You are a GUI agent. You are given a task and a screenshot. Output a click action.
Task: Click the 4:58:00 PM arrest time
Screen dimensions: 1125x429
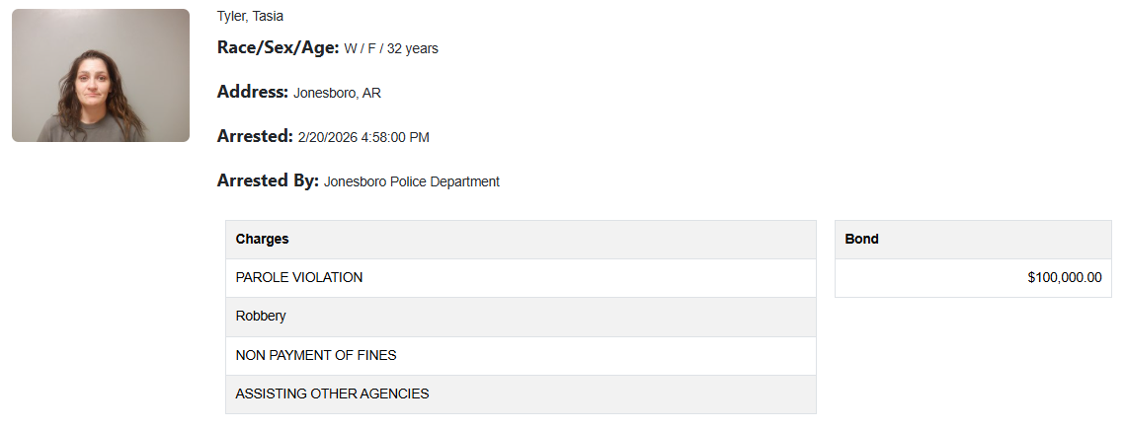(397, 138)
